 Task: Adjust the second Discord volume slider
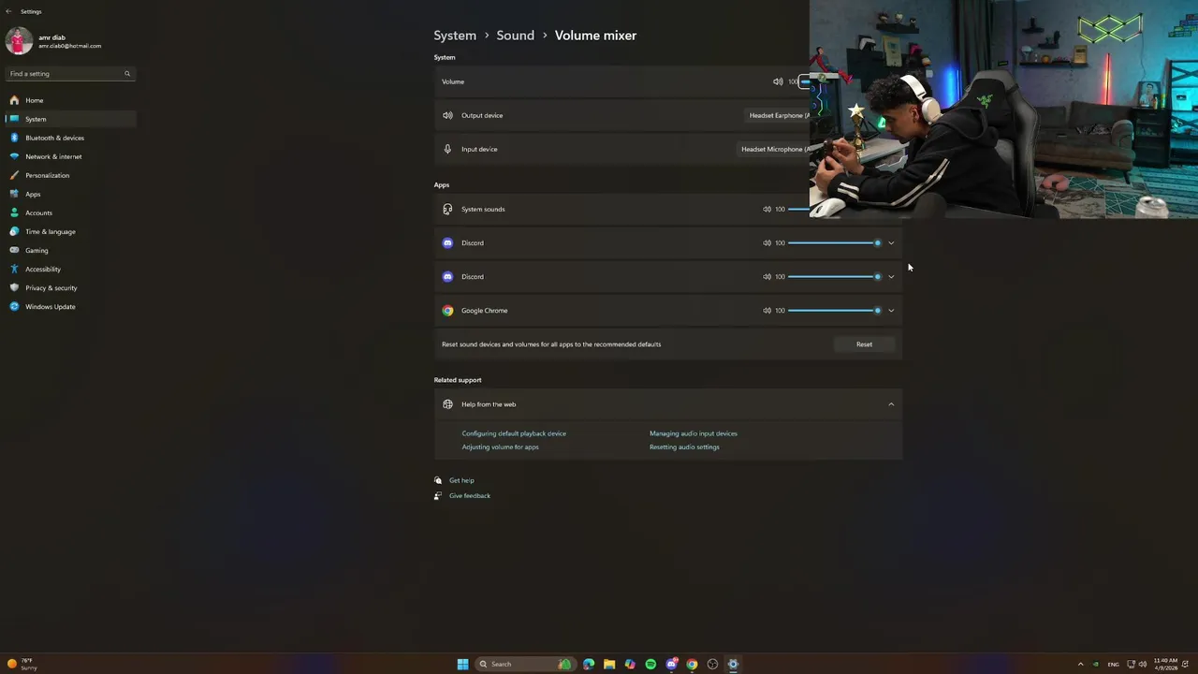(834, 276)
